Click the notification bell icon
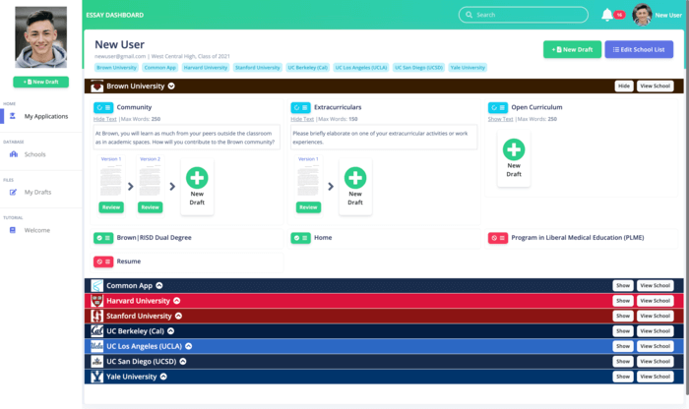 [x=607, y=15]
